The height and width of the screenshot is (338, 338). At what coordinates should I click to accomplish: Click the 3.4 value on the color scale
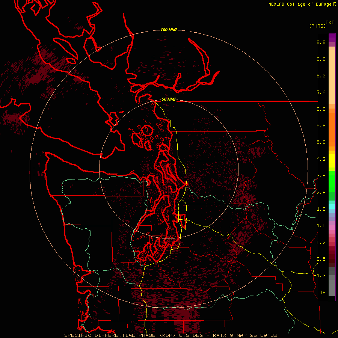click(x=321, y=176)
